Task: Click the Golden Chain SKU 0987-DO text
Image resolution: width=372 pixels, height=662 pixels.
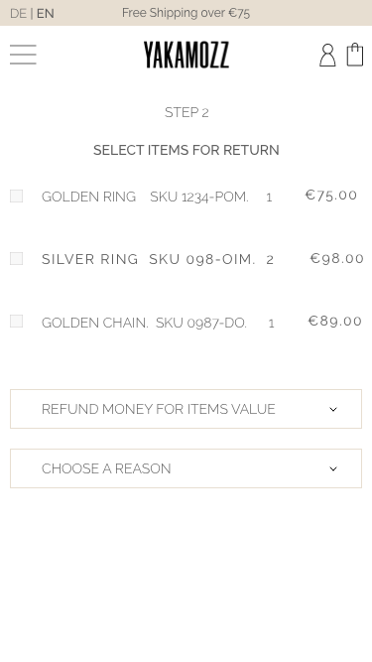Action: (201, 323)
